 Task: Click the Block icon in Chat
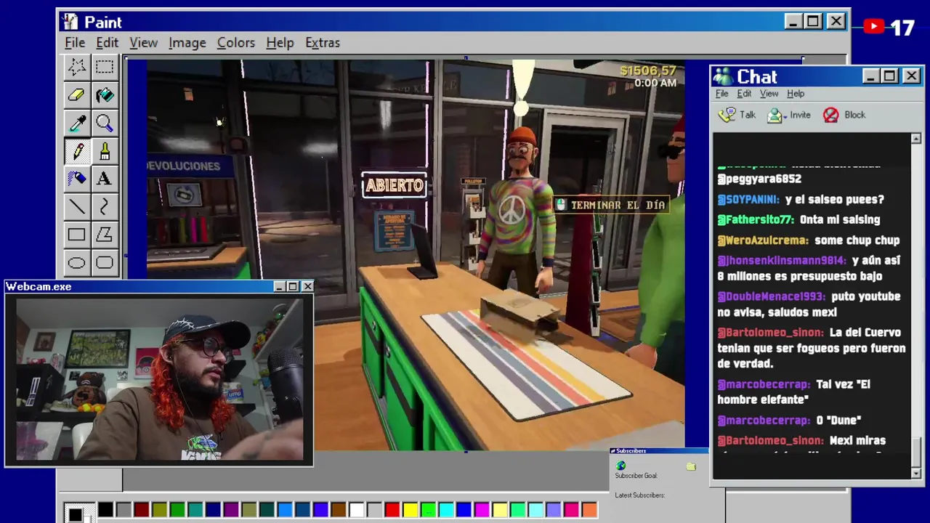[x=831, y=115]
